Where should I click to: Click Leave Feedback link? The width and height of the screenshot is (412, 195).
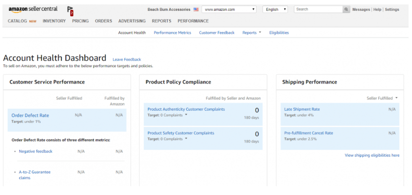(x=127, y=60)
